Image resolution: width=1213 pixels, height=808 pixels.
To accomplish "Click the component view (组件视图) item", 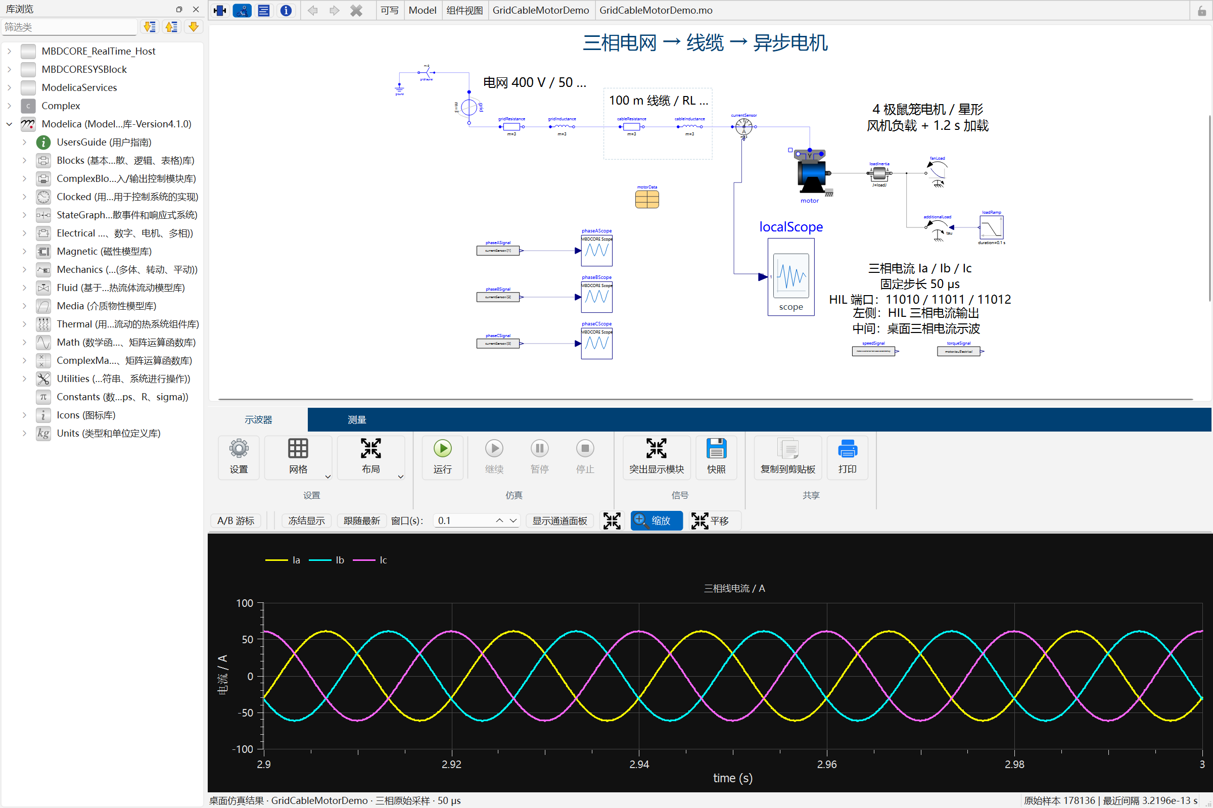I will pyautogui.click(x=464, y=10).
